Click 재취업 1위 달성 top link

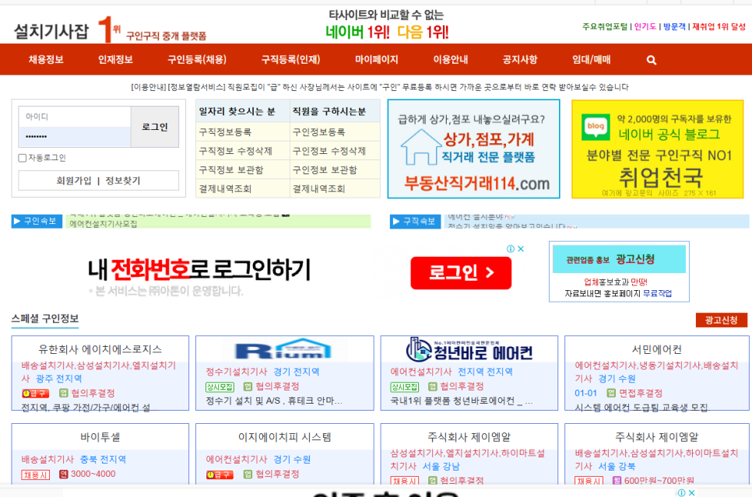coord(719,26)
